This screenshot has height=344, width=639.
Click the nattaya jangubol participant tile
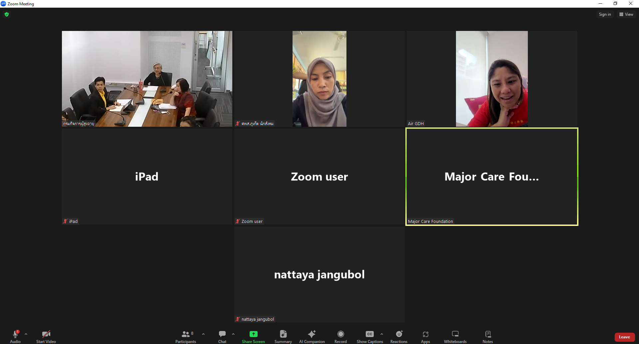point(319,274)
